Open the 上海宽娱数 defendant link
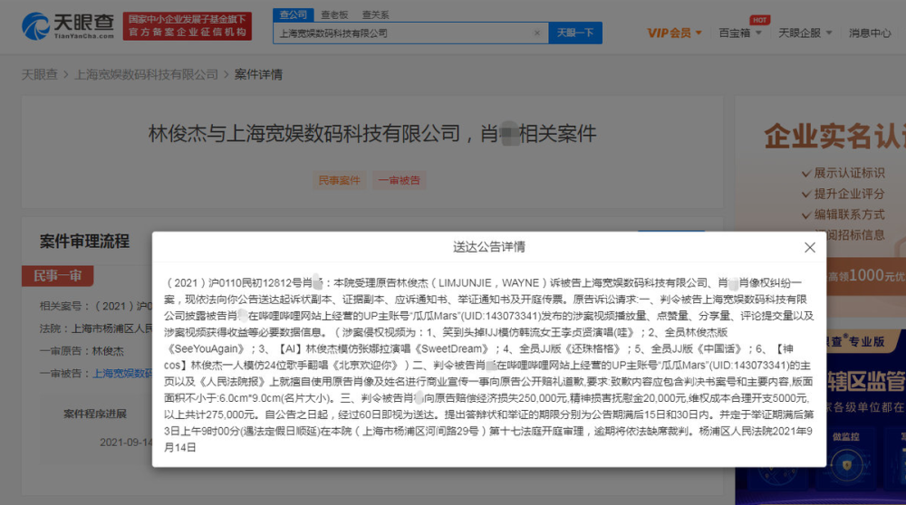The width and height of the screenshot is (906, 505). point(122,374)
